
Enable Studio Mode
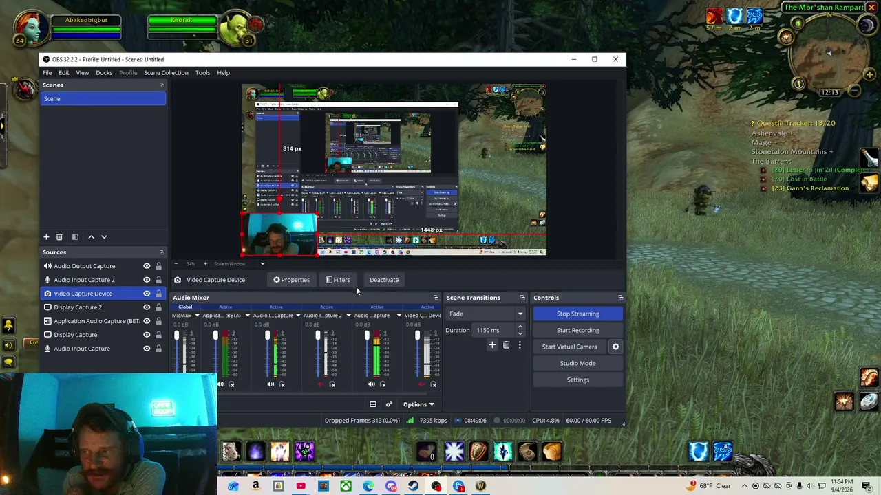tap(578, 364)
